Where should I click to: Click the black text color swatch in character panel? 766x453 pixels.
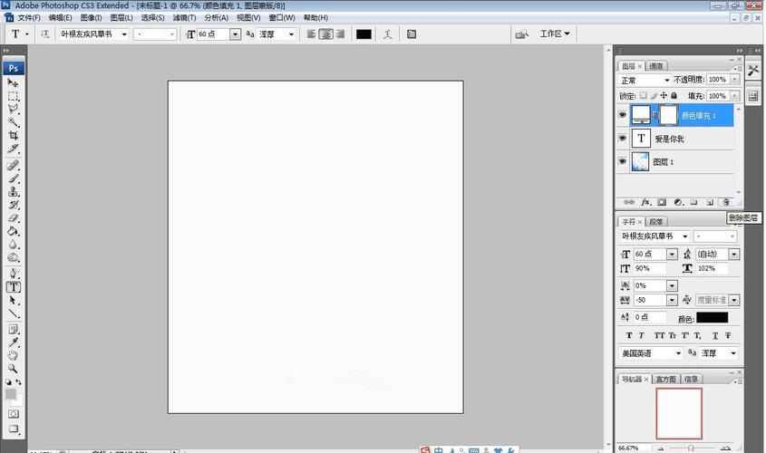tap(712, 317)
